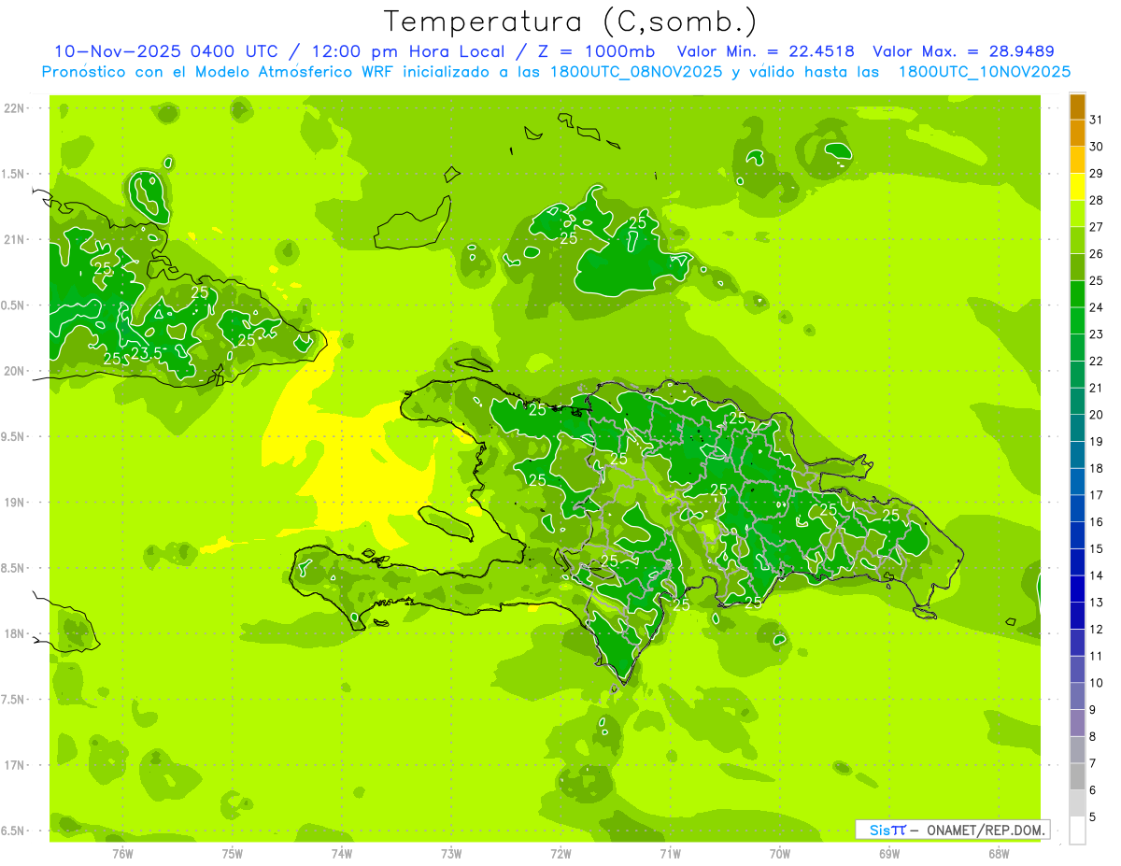Click longitude label "76W"
The image size is (1121, 866).
[x=122, y=854]
